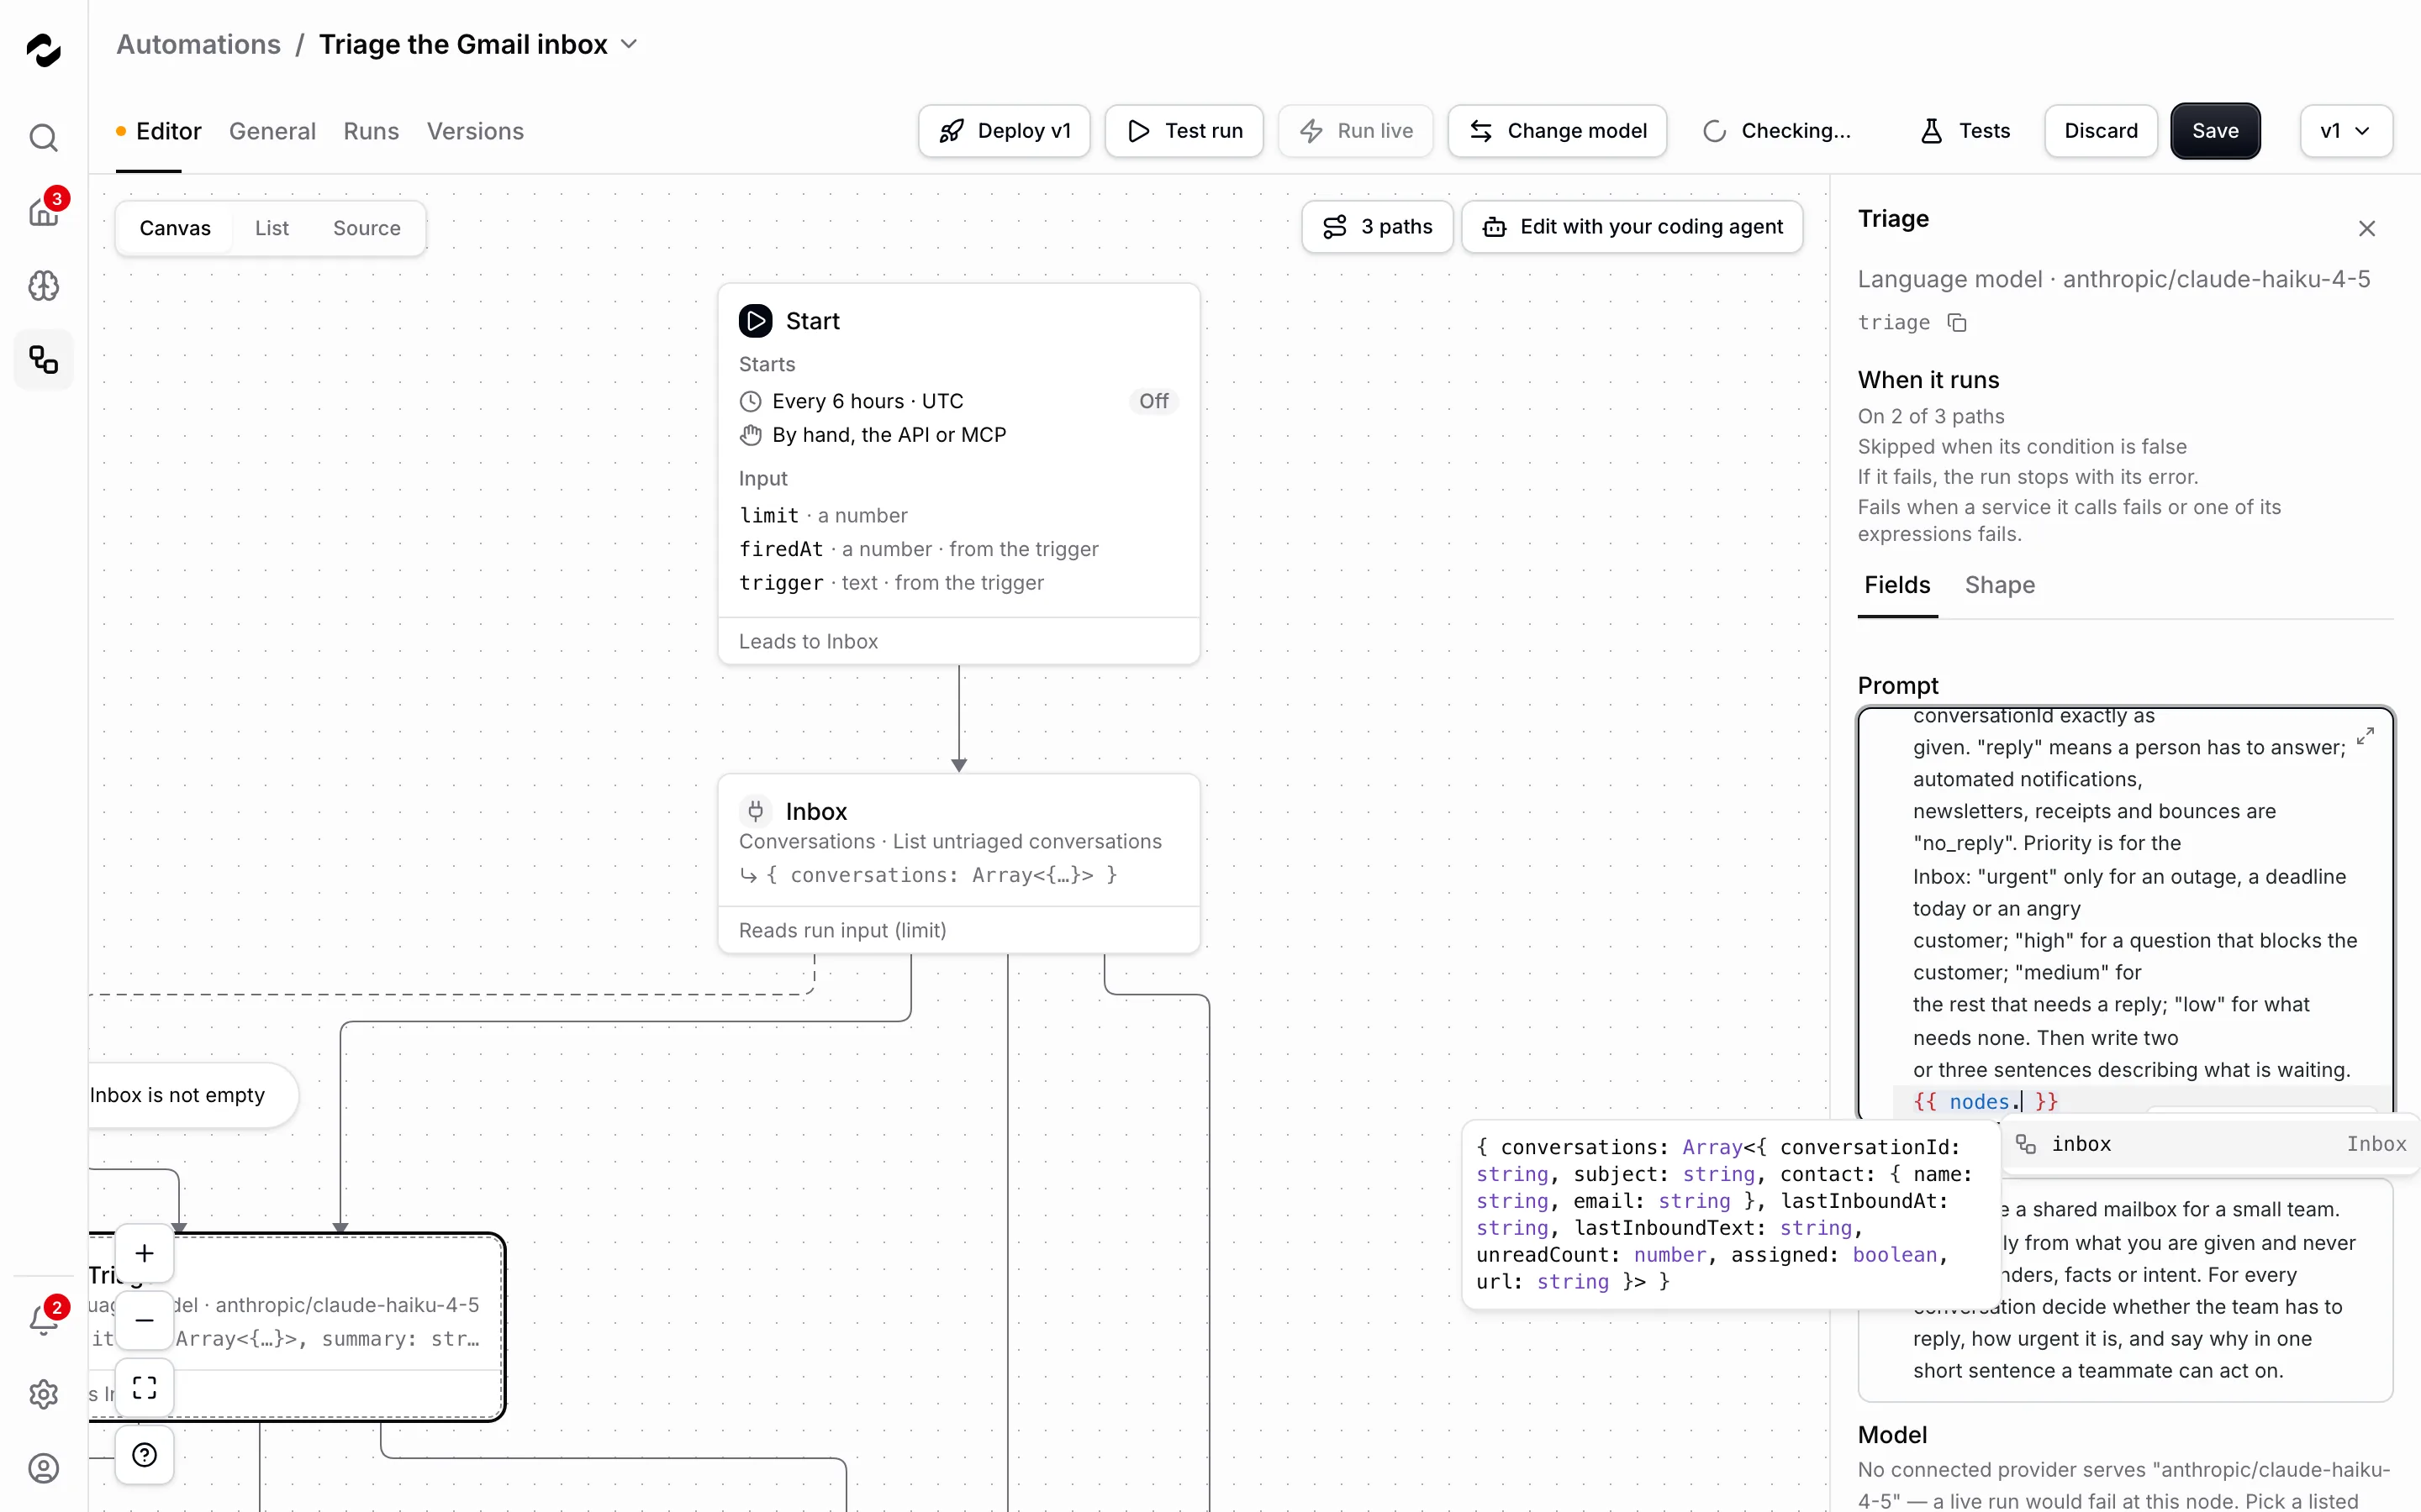Open the v1 version dropdown

coord(2346,131)
